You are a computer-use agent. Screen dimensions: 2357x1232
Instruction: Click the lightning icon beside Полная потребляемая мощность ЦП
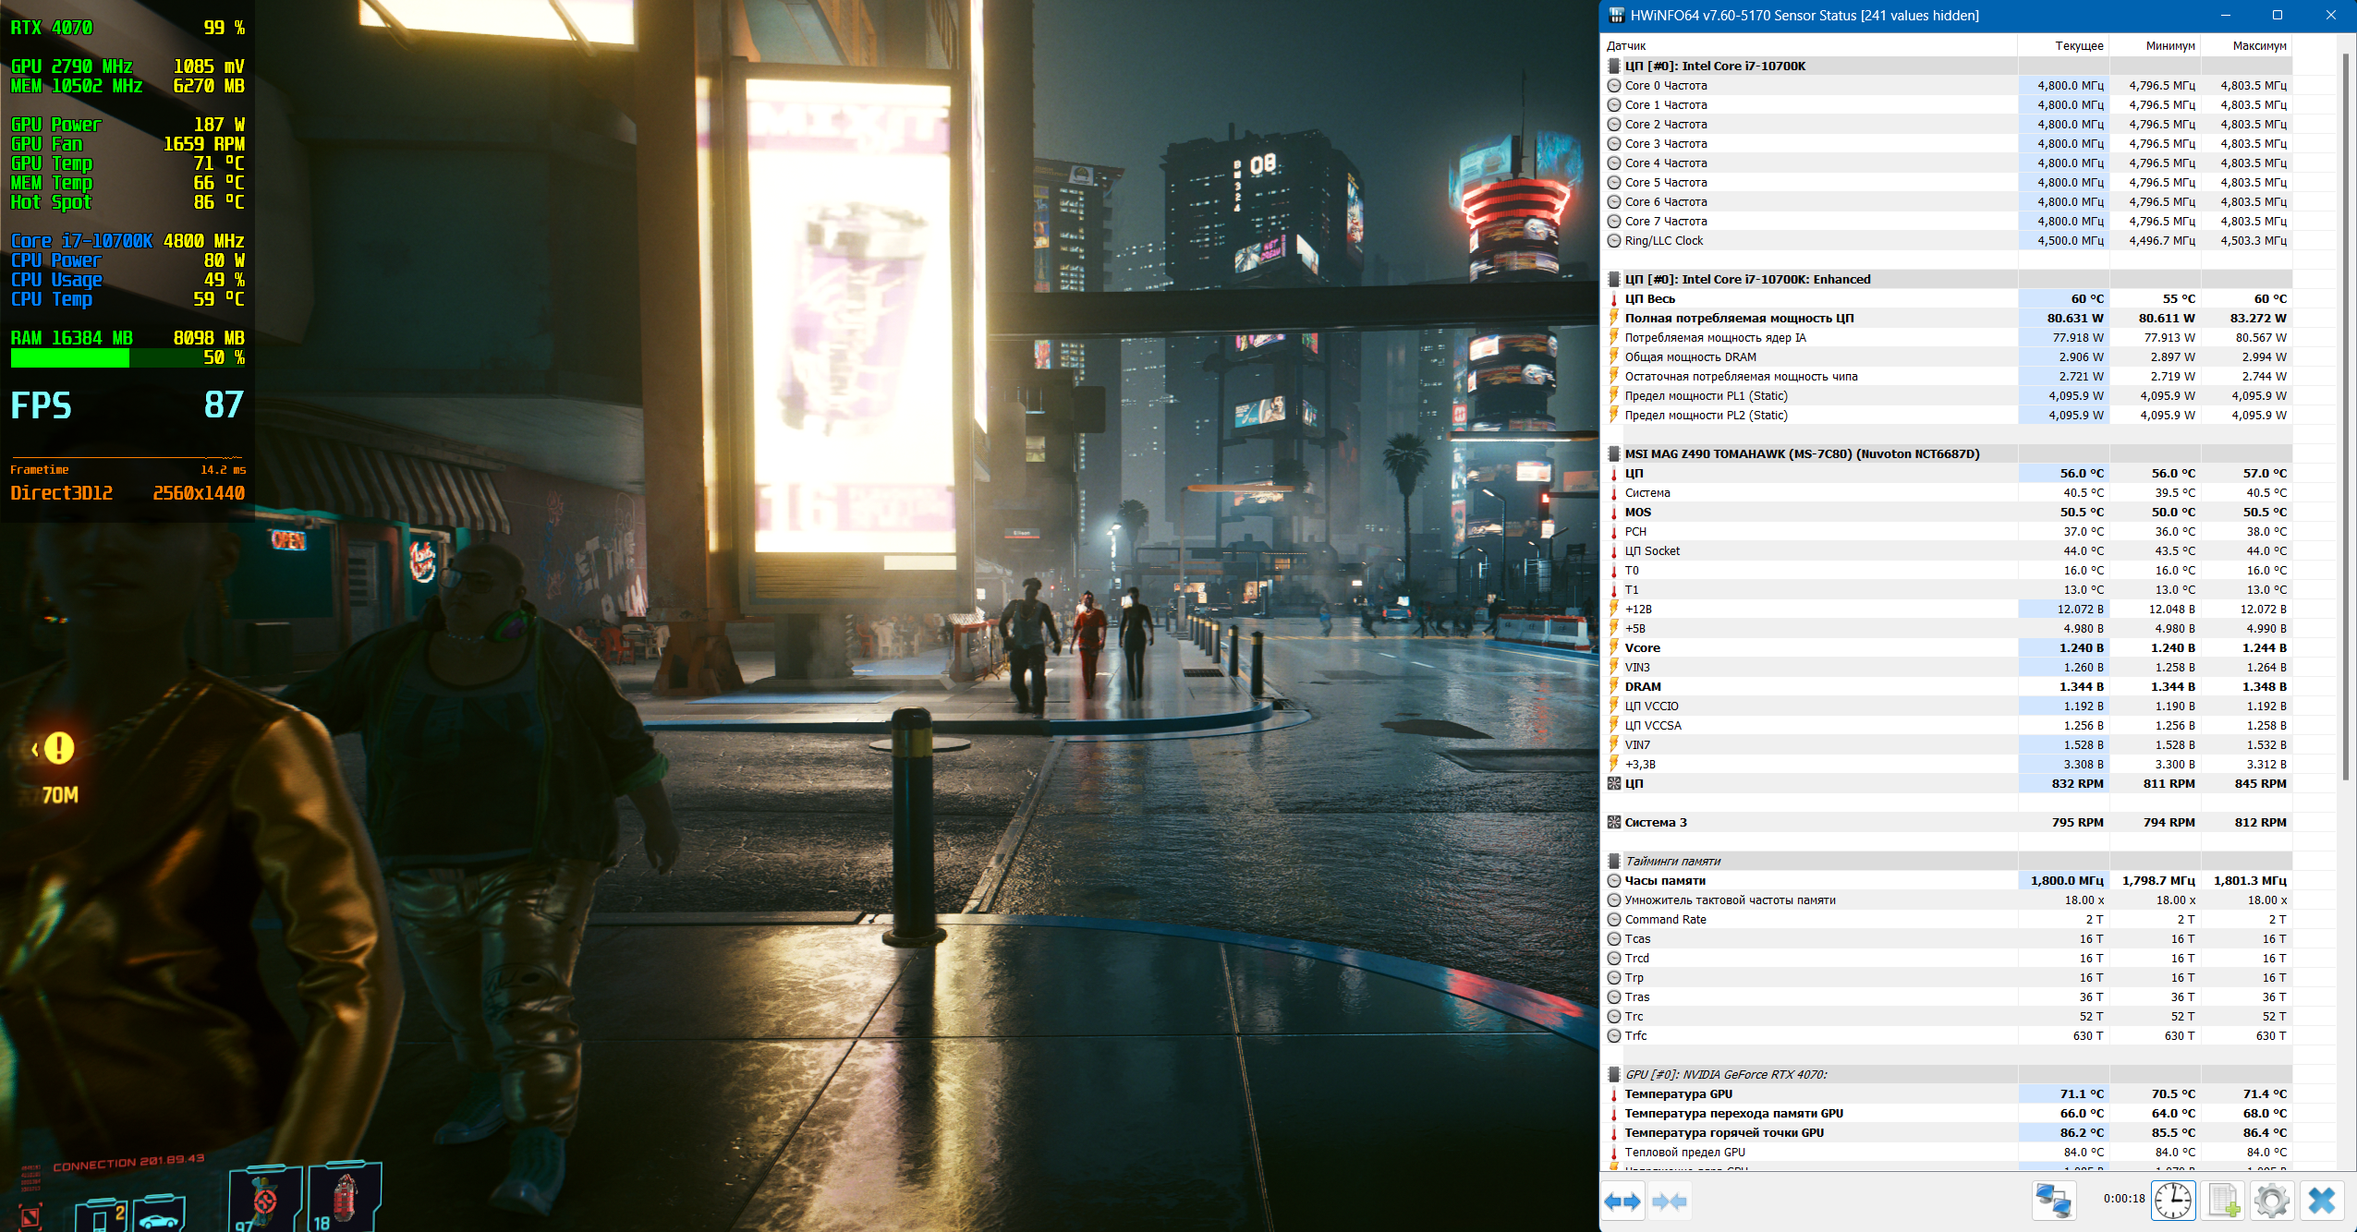click(1614, 318)
